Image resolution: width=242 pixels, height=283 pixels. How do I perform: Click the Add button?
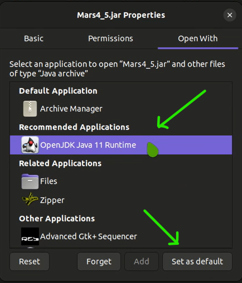pyautogui.click(x=142, y=261)
